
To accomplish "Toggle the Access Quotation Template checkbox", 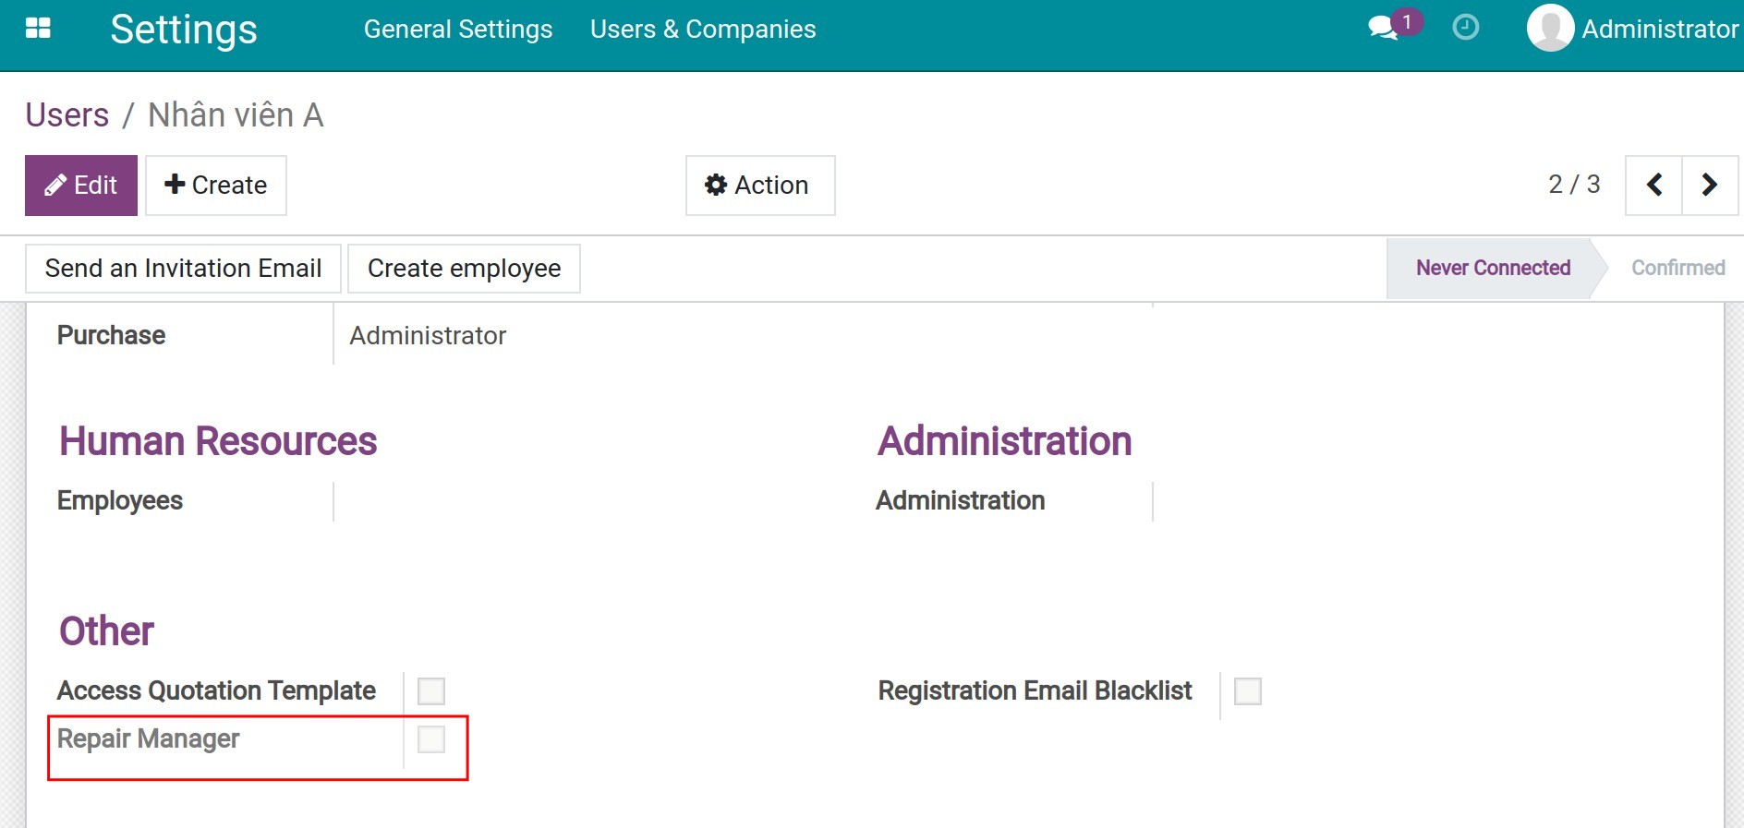I will [431, 690].
